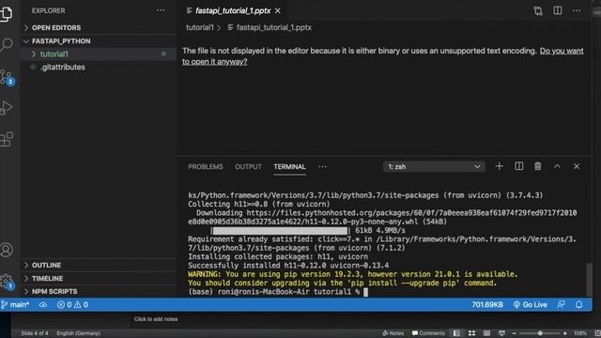Kill the terminal with trash icon
This screenshot has width=601, height=338.
coord(538,166)
